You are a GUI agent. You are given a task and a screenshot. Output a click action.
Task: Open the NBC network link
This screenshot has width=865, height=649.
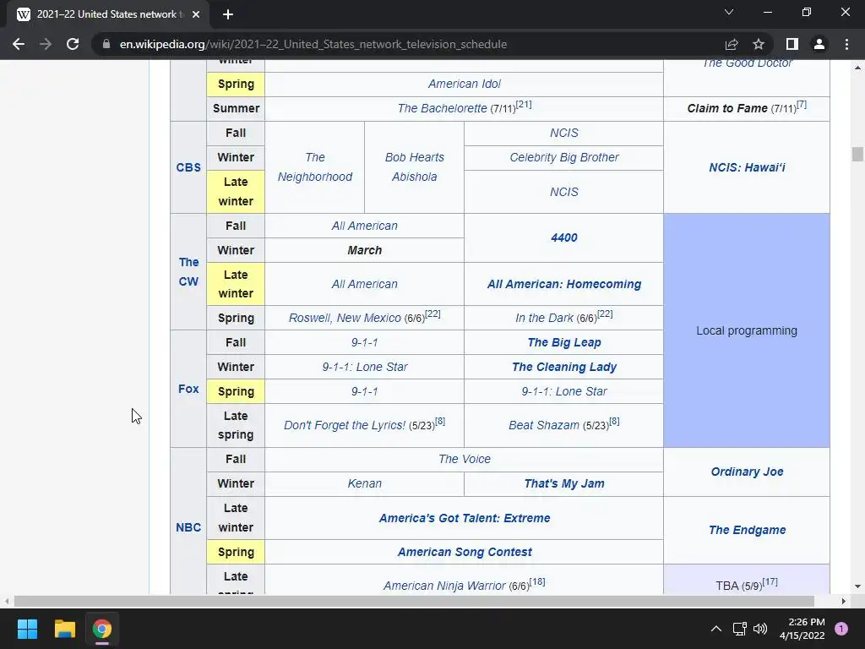[x=188, y=527]
